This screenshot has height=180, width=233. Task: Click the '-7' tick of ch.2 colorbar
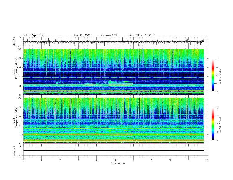pyautogui.click(x=217, y=140)
